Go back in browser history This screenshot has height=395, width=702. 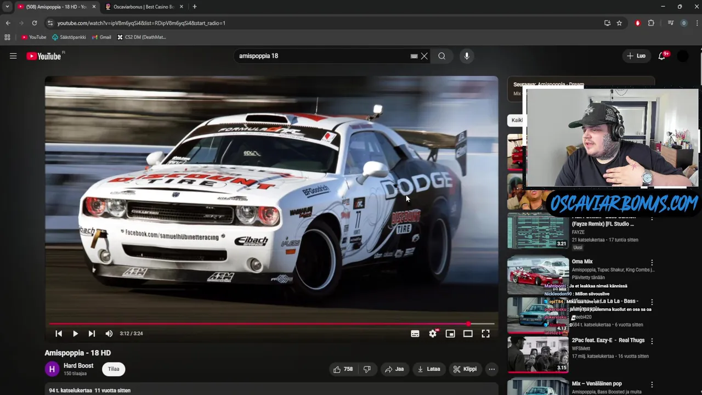[x=8, y=23]
